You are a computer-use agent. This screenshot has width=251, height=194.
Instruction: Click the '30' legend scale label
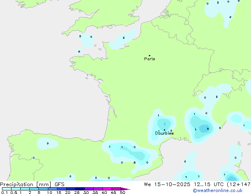click(86, 192)
